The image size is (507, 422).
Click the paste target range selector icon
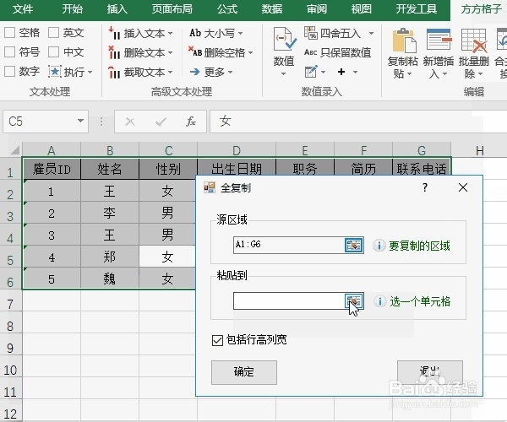click(x=354, y=301)
